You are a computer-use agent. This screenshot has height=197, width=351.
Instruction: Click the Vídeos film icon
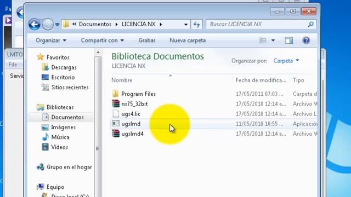click(45, 147)
